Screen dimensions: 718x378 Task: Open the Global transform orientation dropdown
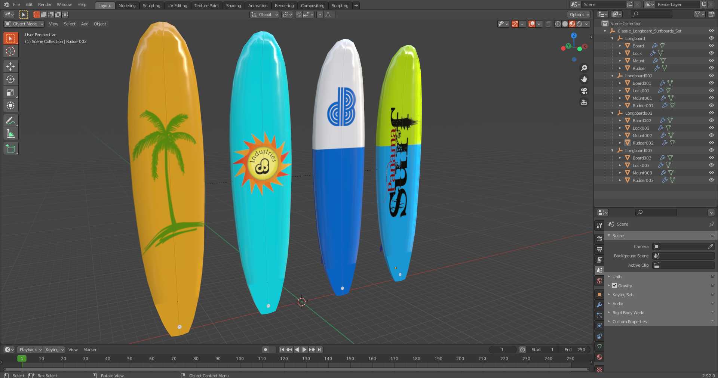coord(264,15)
